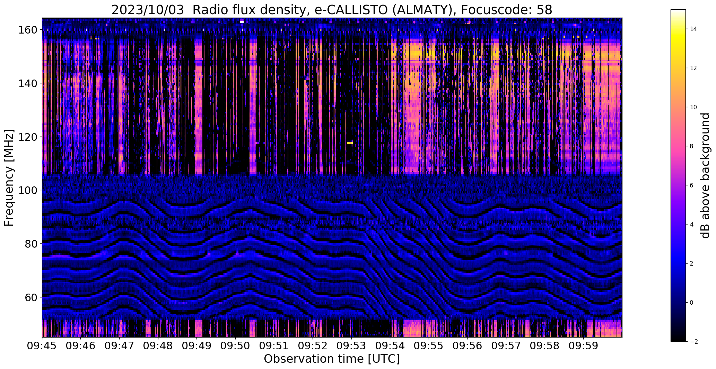Click the colorbar tick label 12
716x369 pixels.
(693, 68)
